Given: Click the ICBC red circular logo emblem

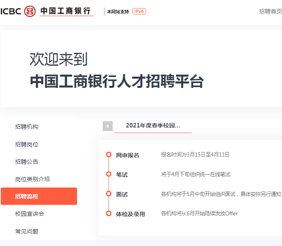Looking at the screenshot, I should (x=30, y=11).
